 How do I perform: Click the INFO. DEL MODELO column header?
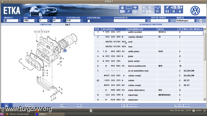coord(193,29)
